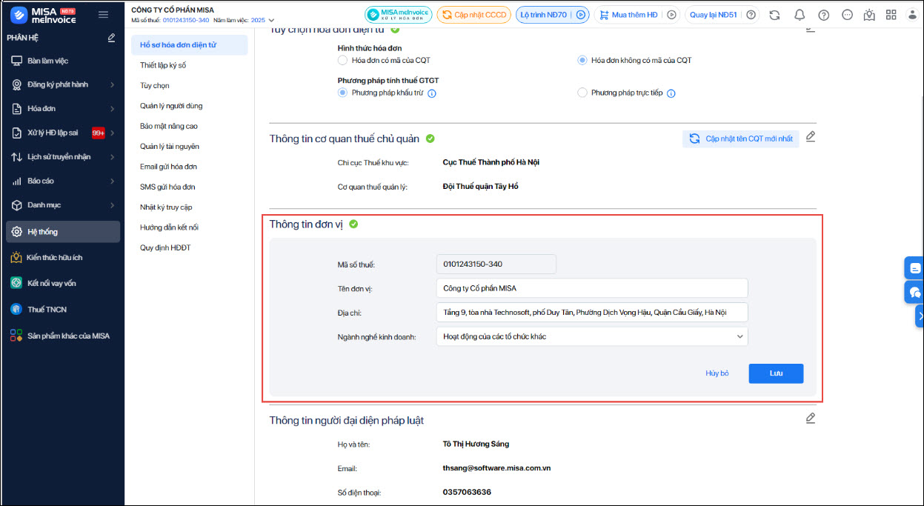The height and width of the screenshot is (506, 924).
Task: Click info icon beside Phương pháp trực tiếp
Action: pos(671,93)
